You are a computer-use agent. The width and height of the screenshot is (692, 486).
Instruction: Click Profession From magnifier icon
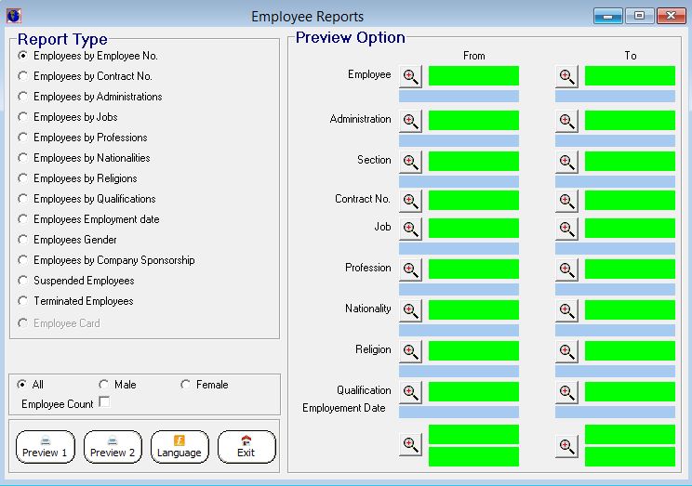[x=410, y=269]
